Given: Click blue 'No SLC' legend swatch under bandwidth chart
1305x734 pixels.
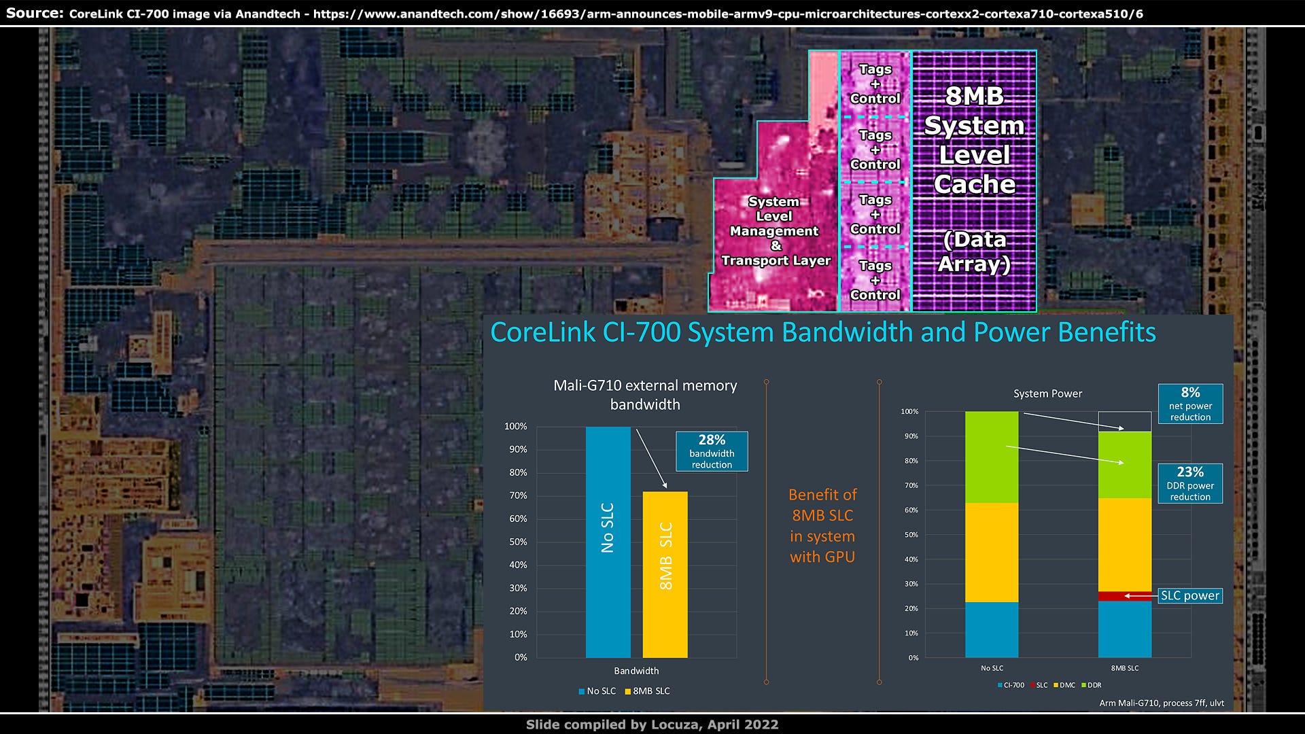Looking at the screenshot, I should 582,692.
